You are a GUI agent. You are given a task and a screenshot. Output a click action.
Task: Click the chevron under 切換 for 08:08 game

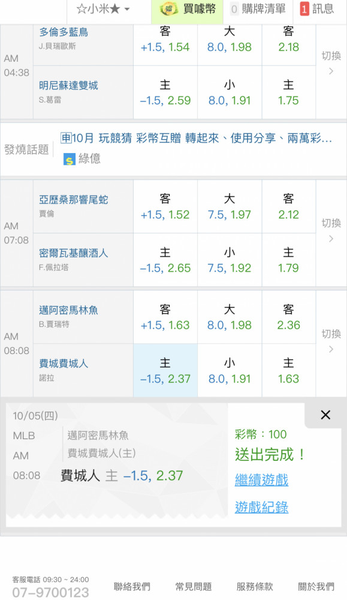[x=331, y=349]
